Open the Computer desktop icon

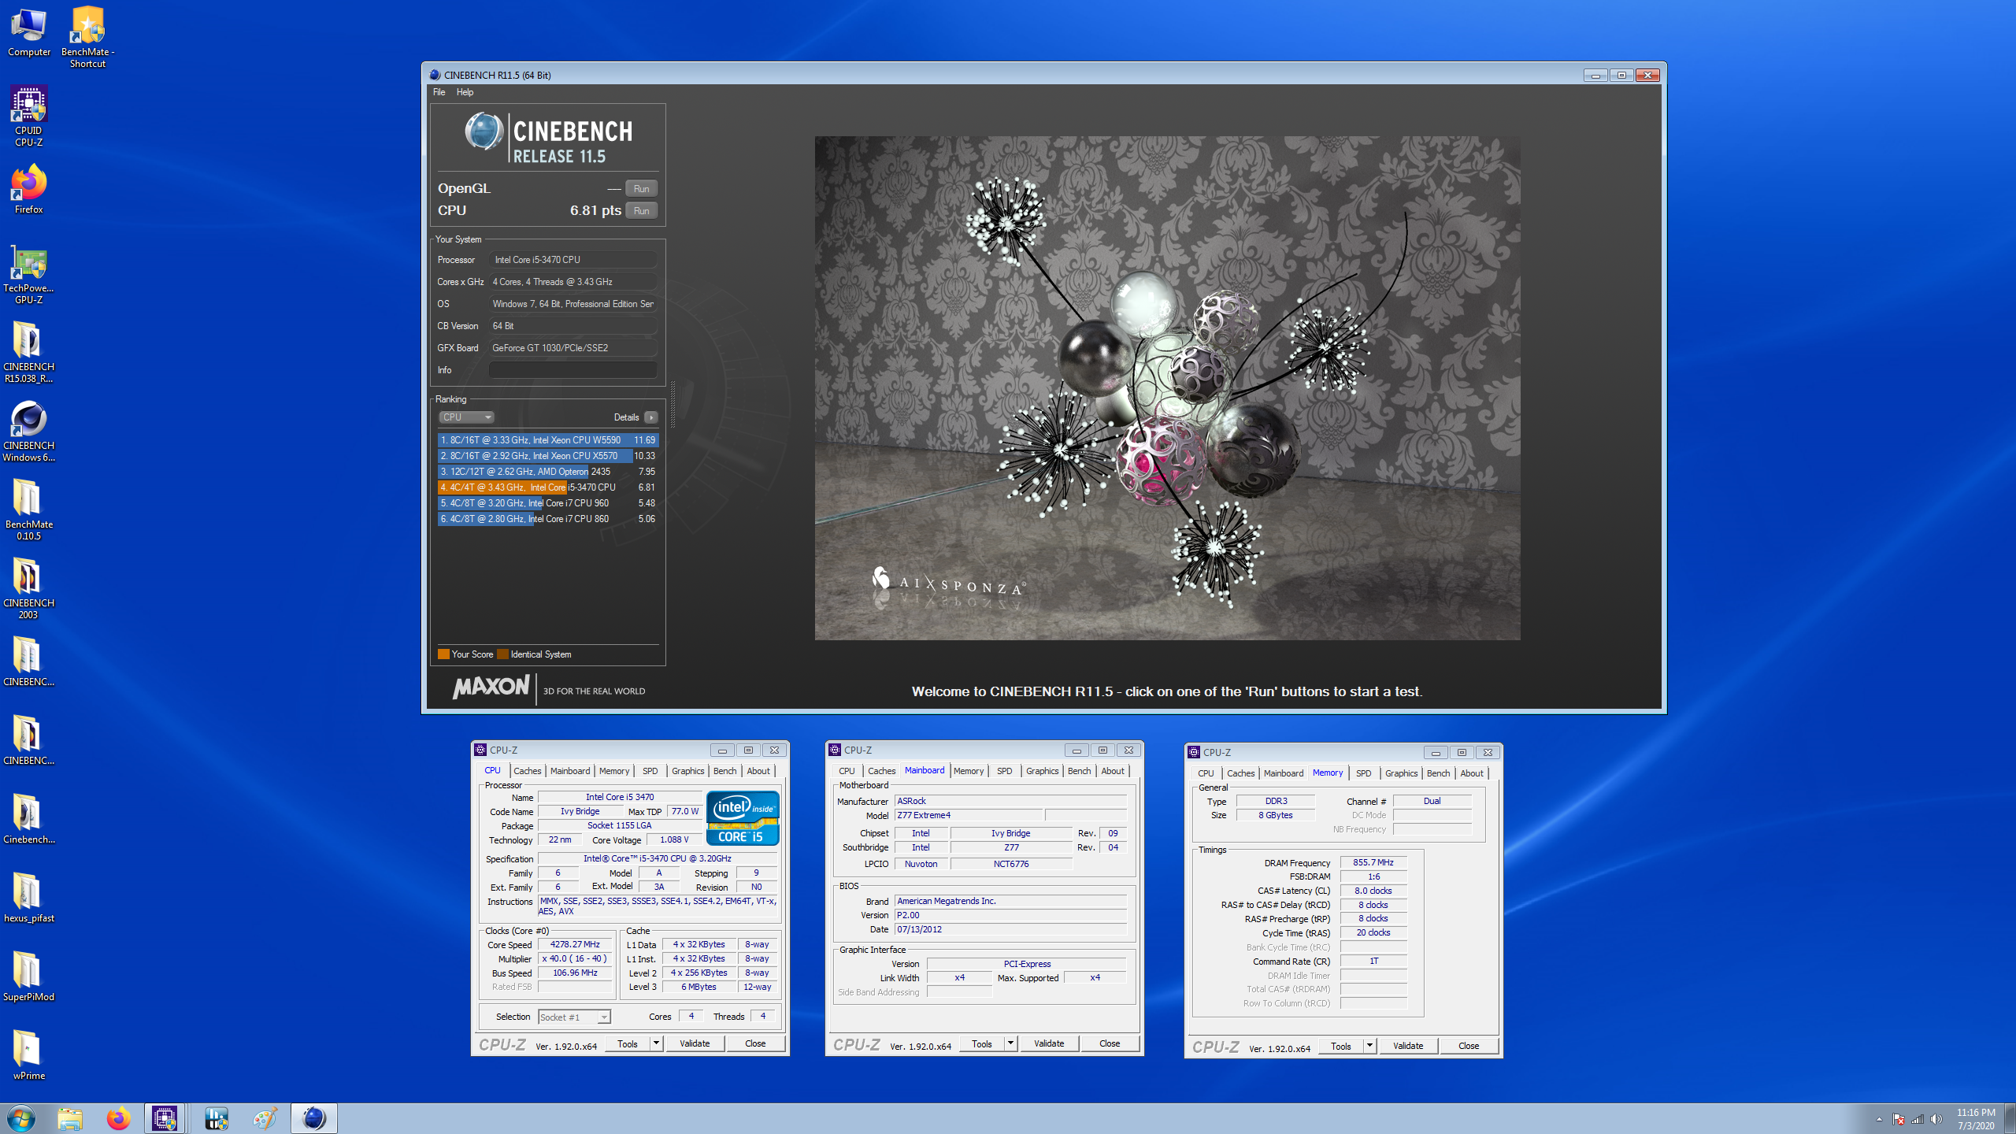29,31
